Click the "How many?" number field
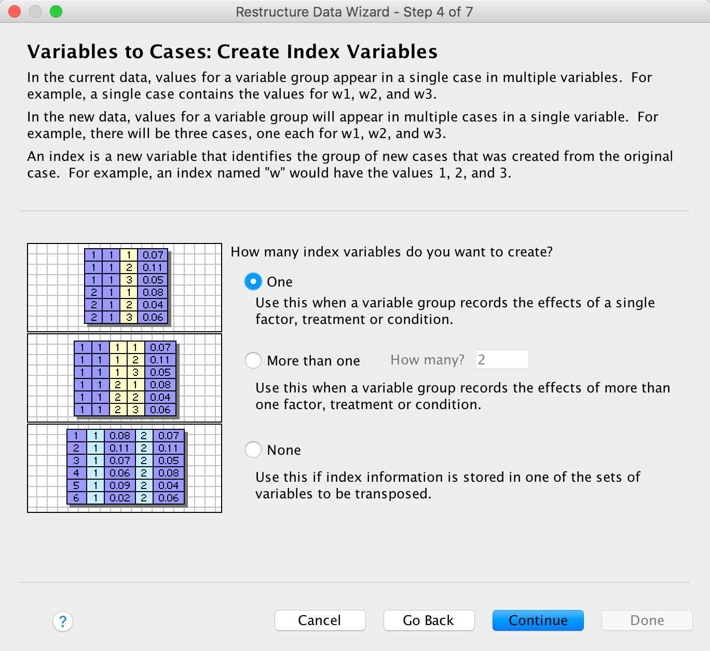The width and height of the screenshot is (710, 651). click(x=502, y=360)
